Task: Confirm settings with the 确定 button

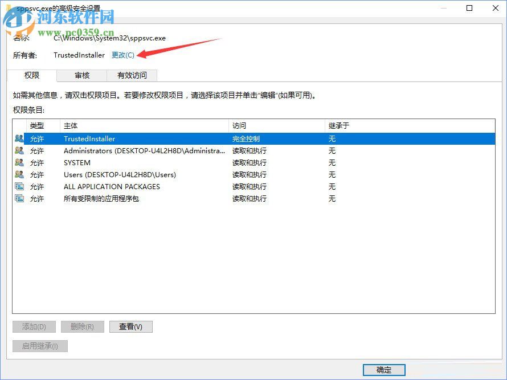Action: point(383,369)
